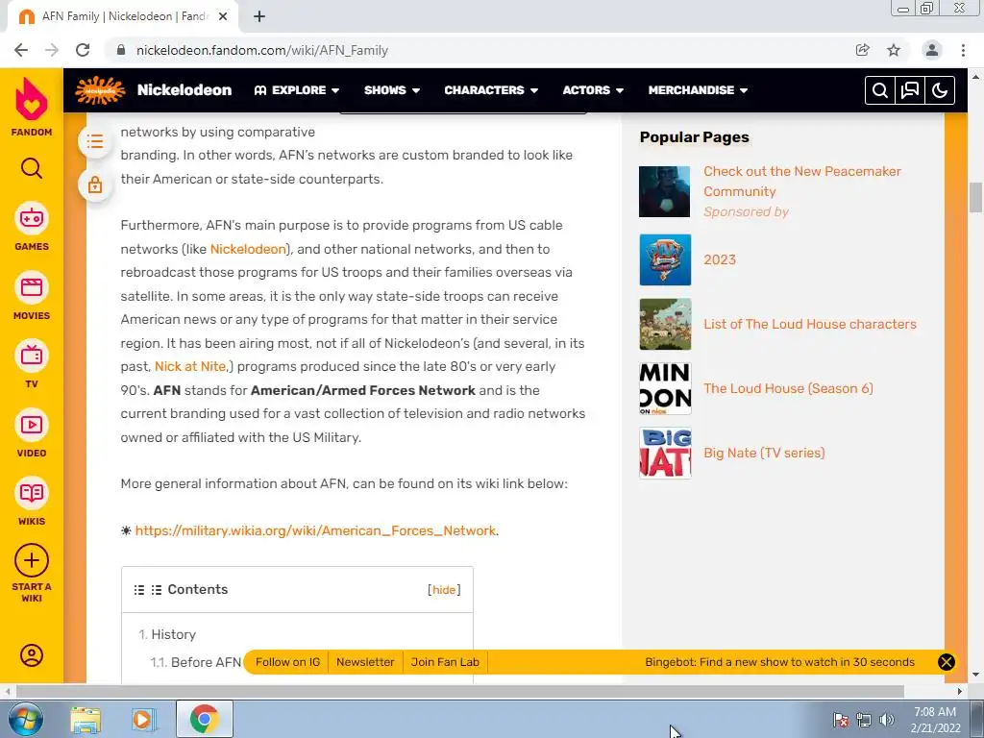The width and height of the screenshot is (984, 738).
Task: Click the Newsletter button
Action: click(x=365, y=662)
